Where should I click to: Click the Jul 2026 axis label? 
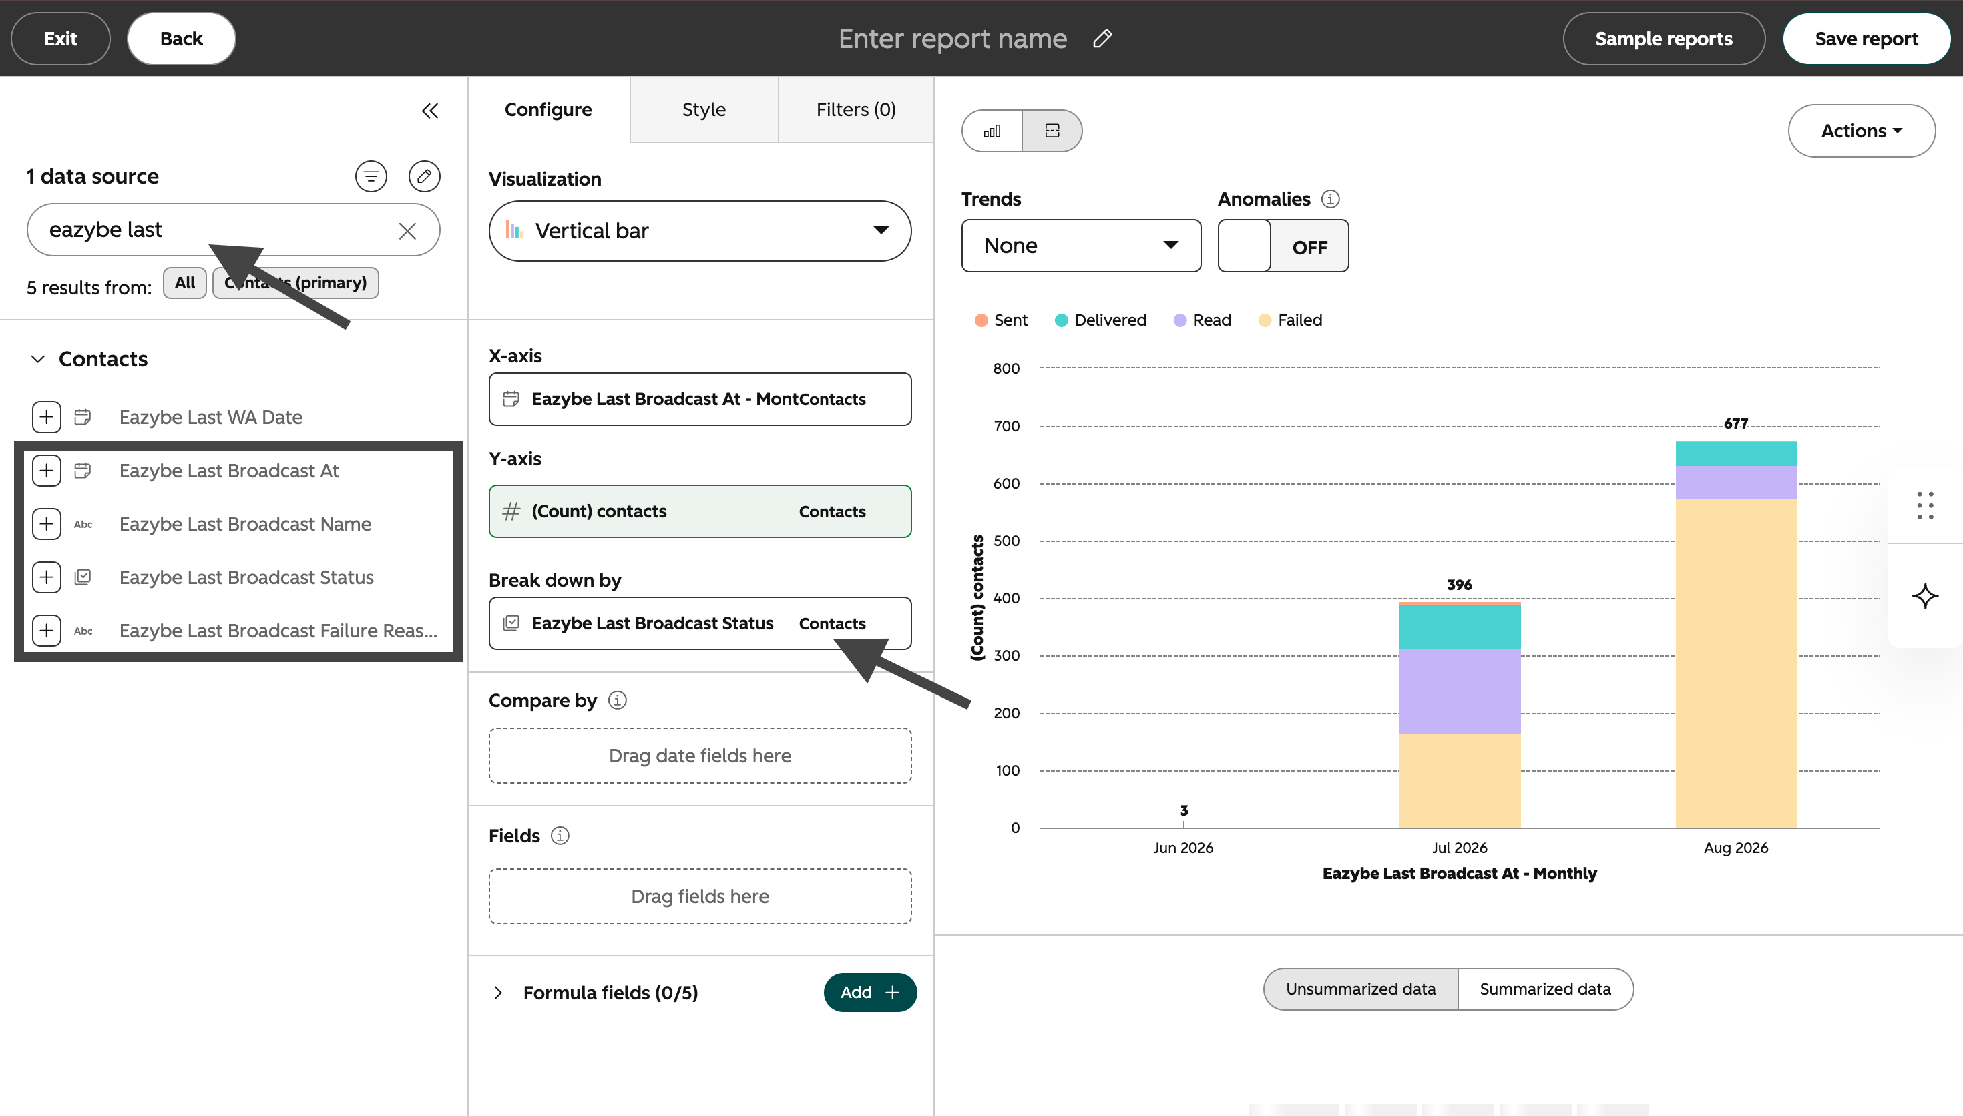click(x=1460, y=848)
